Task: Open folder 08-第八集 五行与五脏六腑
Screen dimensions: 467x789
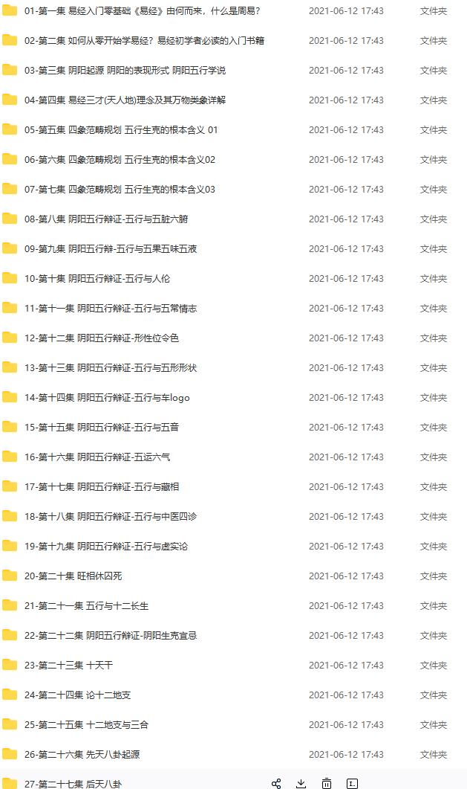Action: [106, 219]
